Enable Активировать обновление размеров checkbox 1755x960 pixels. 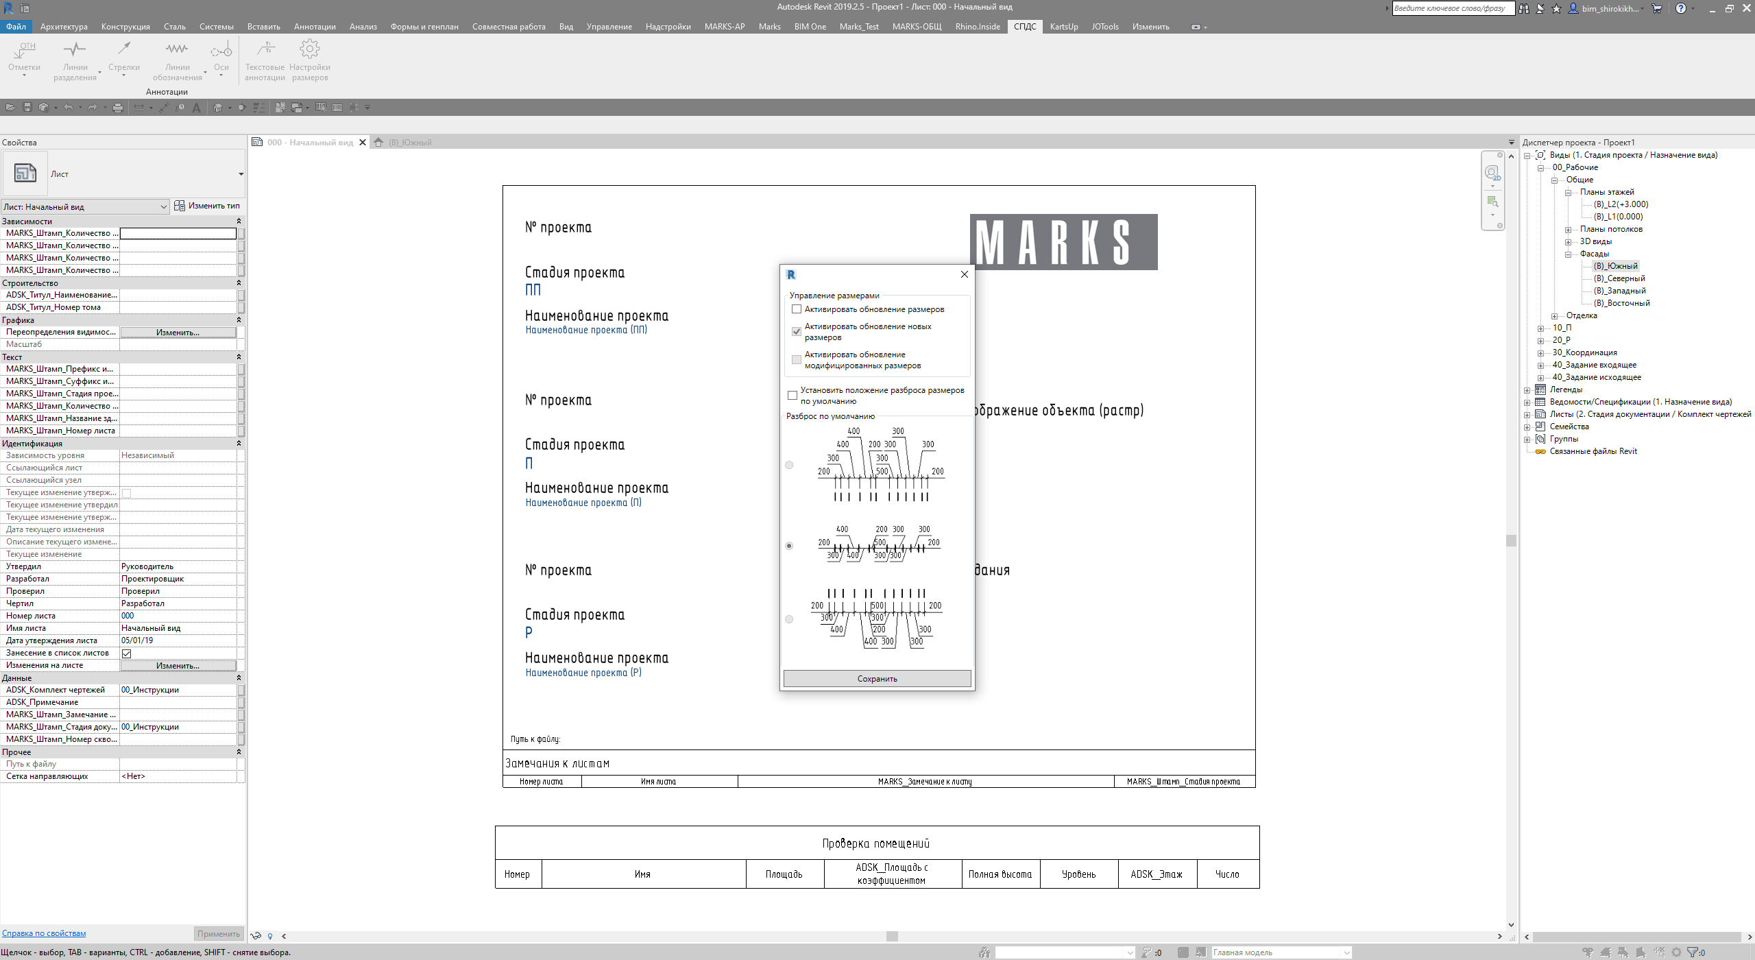[796, 309]
